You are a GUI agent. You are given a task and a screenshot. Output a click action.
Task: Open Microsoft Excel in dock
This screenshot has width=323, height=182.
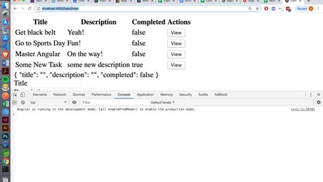coord(6,104)
